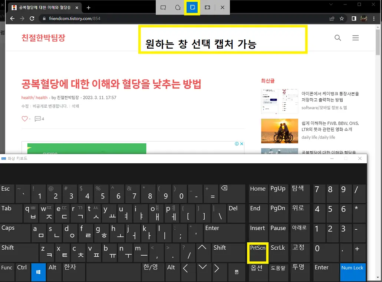Bookmark the page with the star icon

342,19
